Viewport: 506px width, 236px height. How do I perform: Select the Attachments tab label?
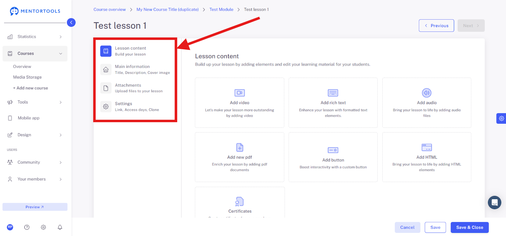tap(128, 85)
